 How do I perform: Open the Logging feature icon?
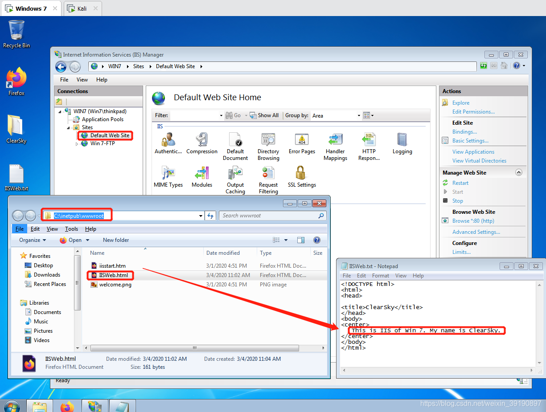coord(402,143)
